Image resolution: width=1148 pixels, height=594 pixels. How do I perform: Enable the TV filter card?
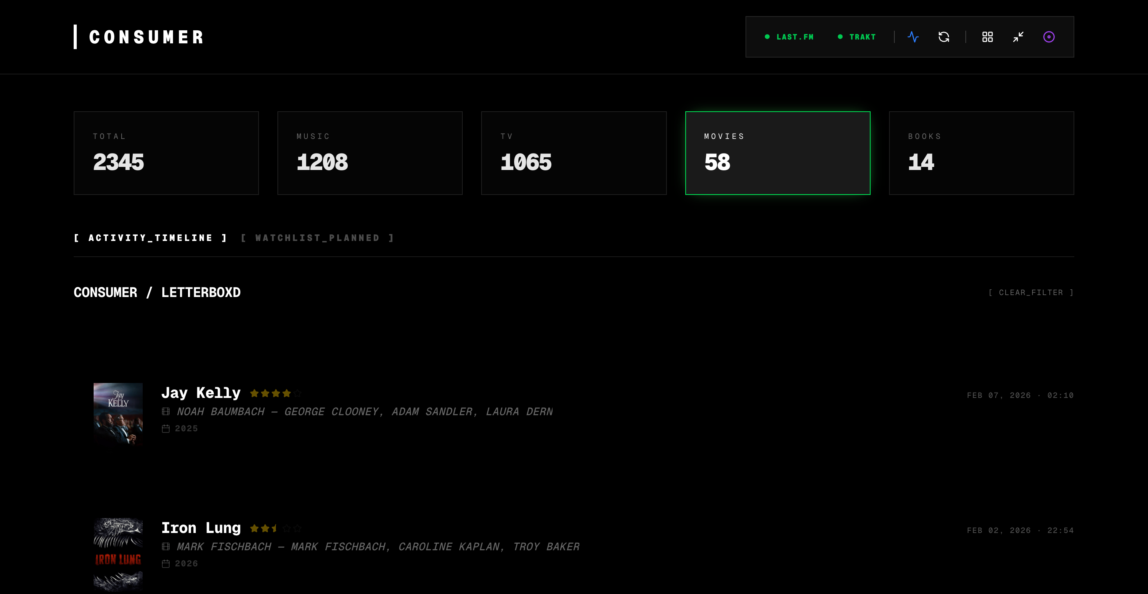coord(574,152)
